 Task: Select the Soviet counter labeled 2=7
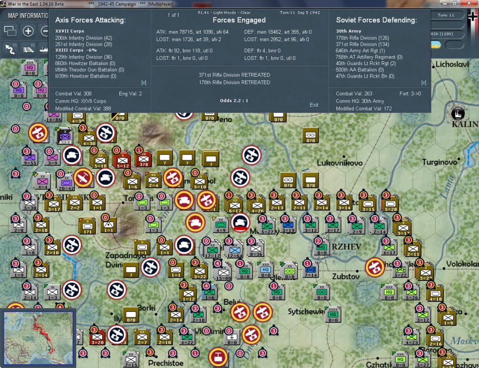pyautogui.click(x=142, y=337)
